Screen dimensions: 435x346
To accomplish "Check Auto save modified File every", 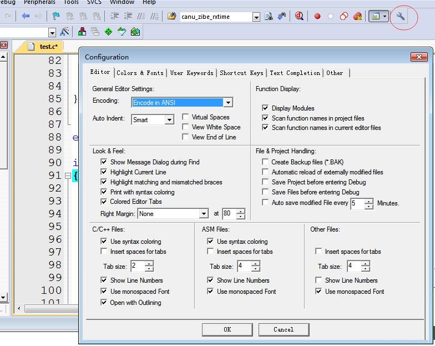I will (x=265, y=202).
